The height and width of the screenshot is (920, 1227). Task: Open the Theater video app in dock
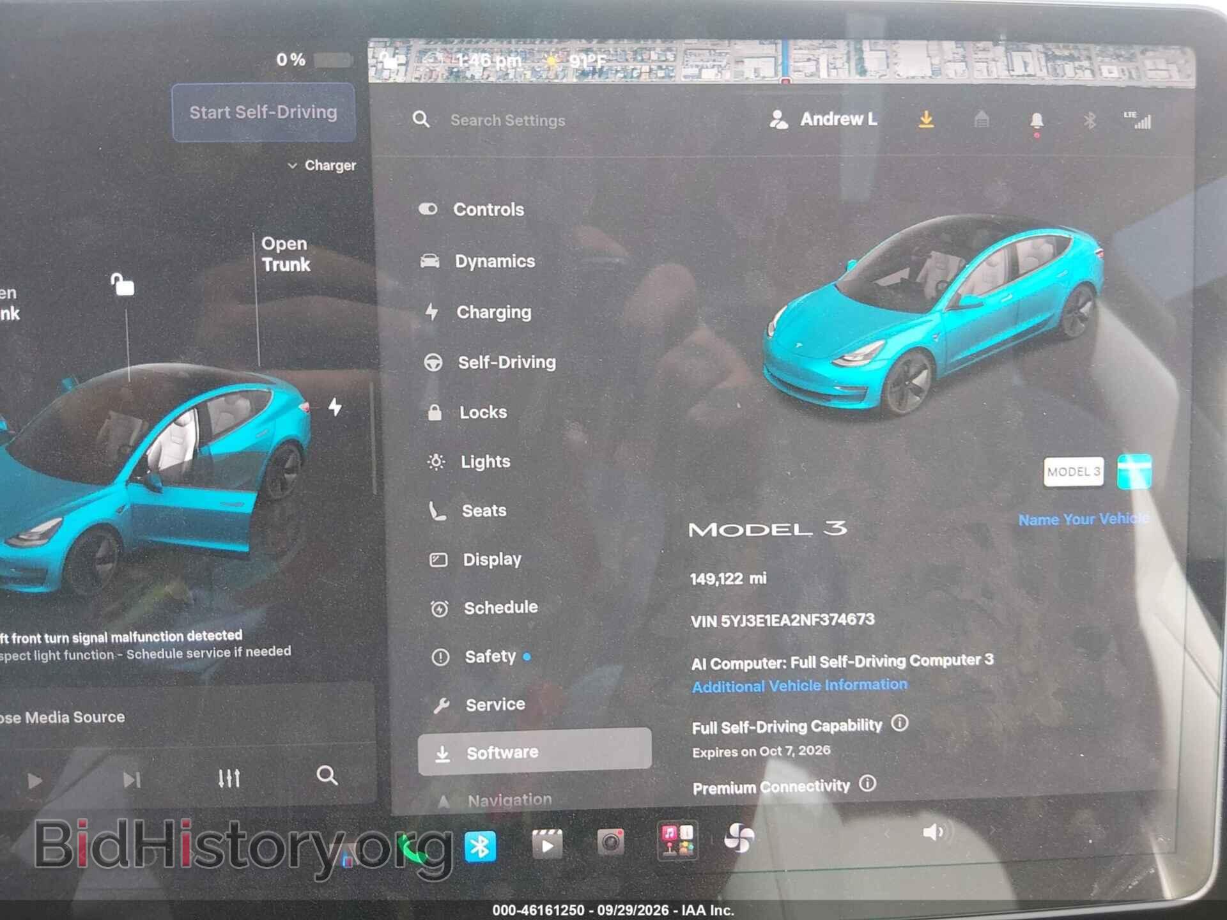547,845
